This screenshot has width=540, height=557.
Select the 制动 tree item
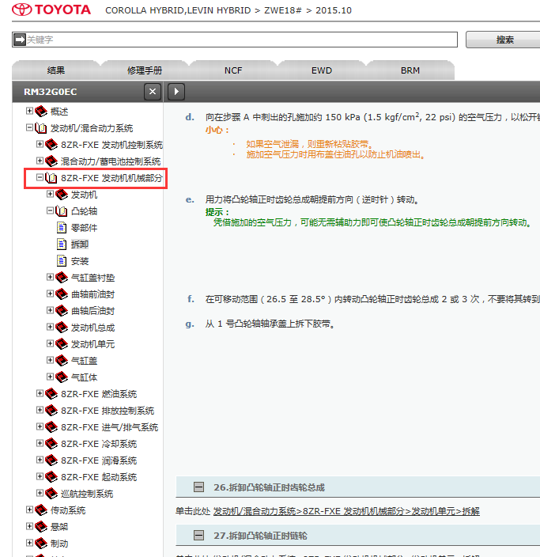[x=59, y=544]
